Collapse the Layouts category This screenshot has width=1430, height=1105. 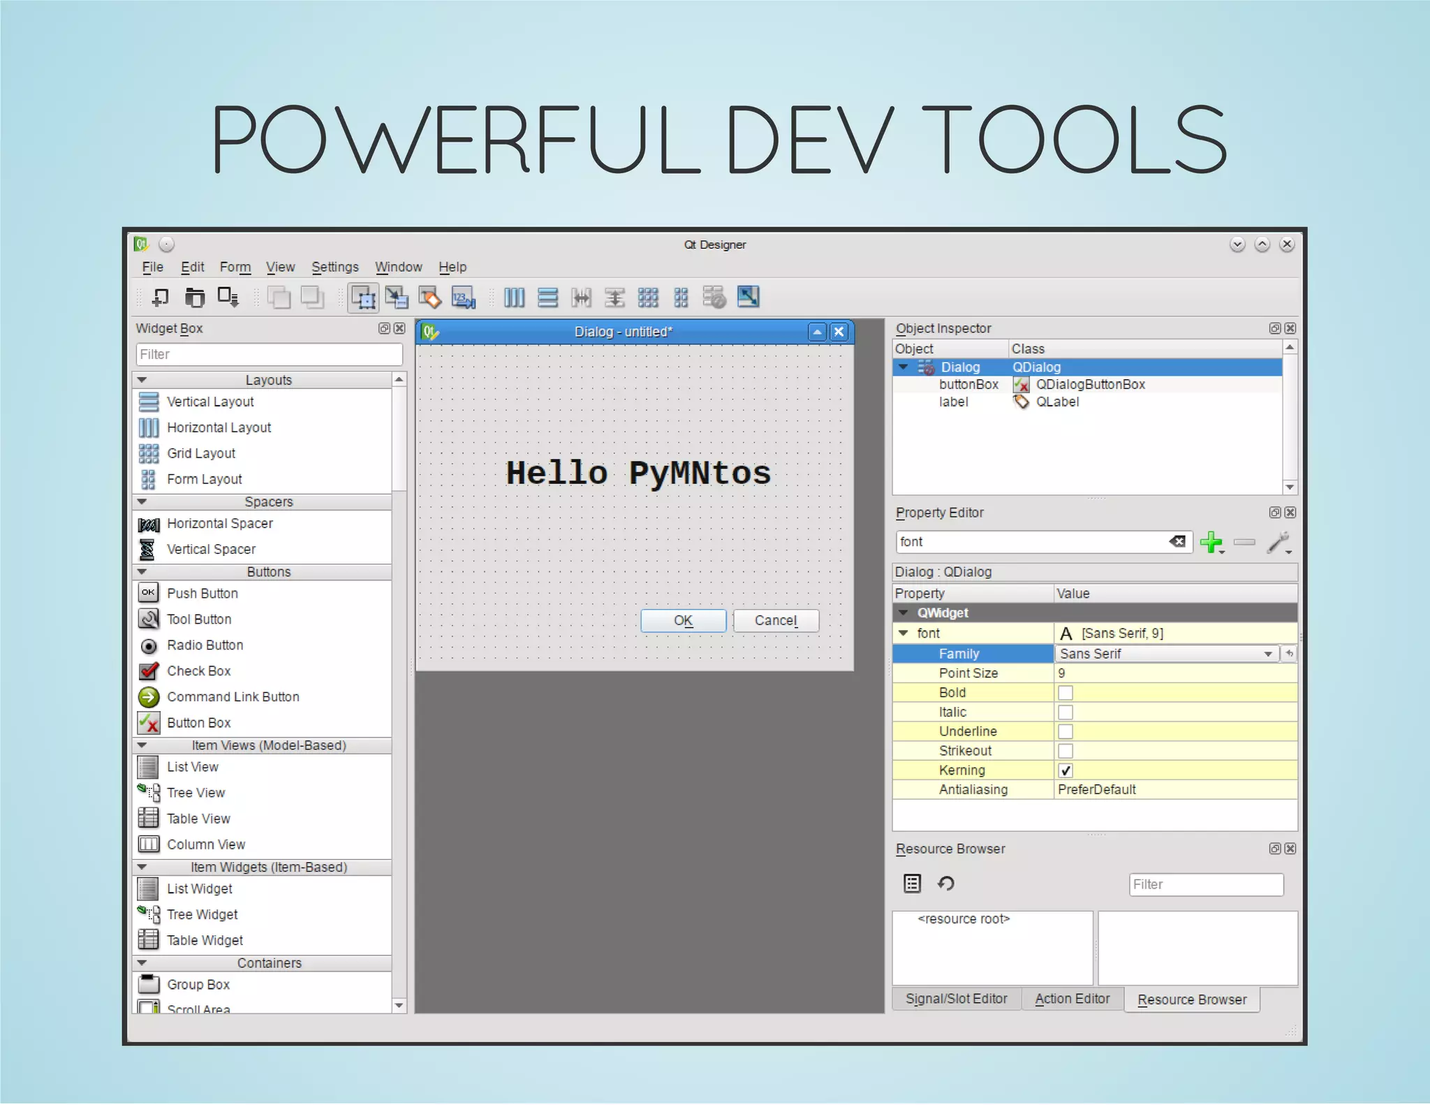142,380
